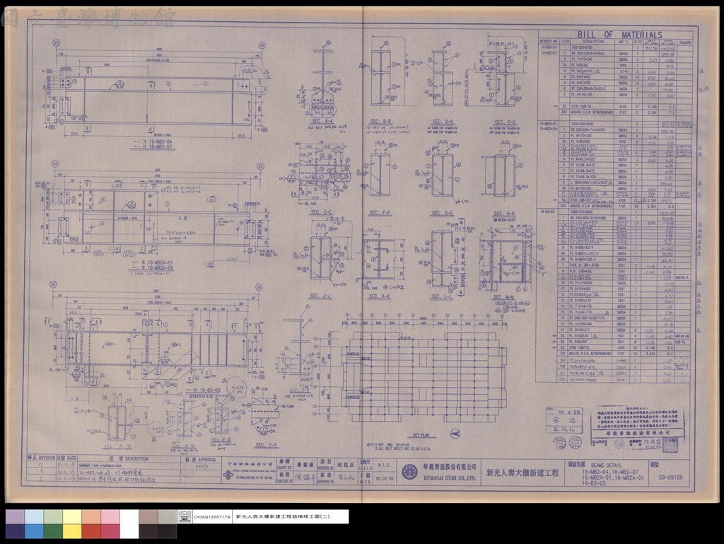
Task: Click the KEY PLAN label under the grid plan
Action: 421,435
